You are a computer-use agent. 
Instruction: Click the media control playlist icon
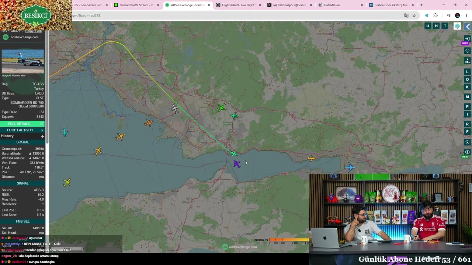click(x=448, y=15)
